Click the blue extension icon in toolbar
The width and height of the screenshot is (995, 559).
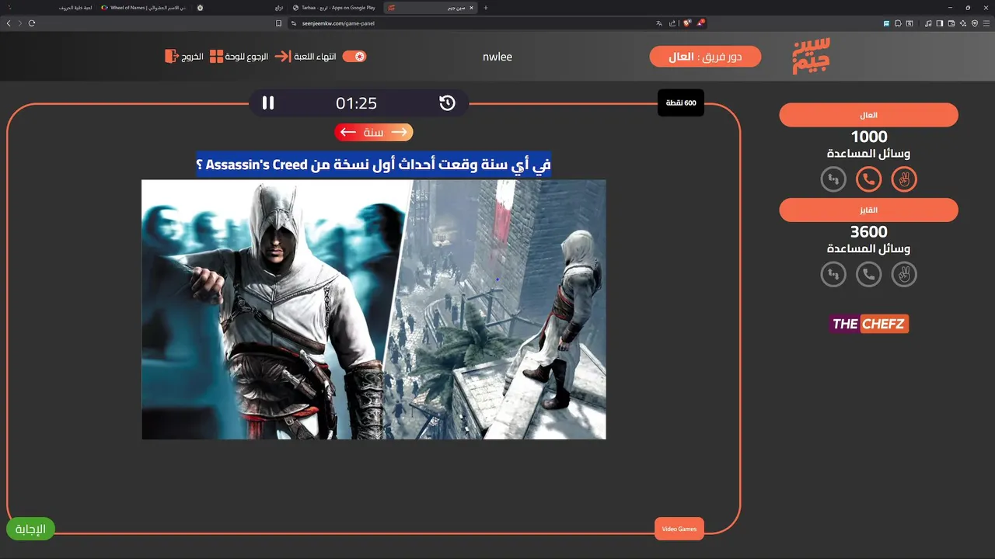pyautogui.click(x=886, y=23)
